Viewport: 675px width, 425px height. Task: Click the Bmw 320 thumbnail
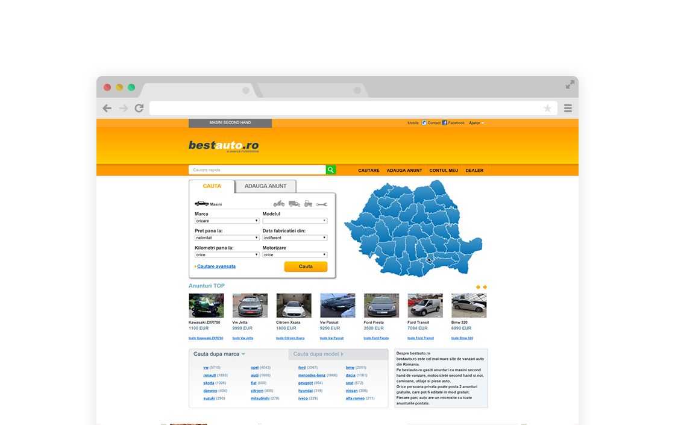[x=469, y=305]
